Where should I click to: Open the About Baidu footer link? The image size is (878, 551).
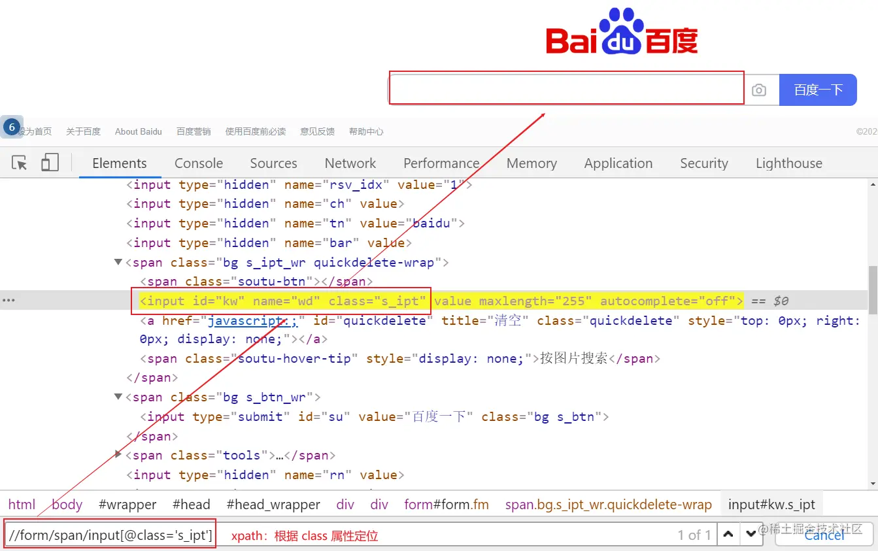pyautogui.click(x=139, y=131)
